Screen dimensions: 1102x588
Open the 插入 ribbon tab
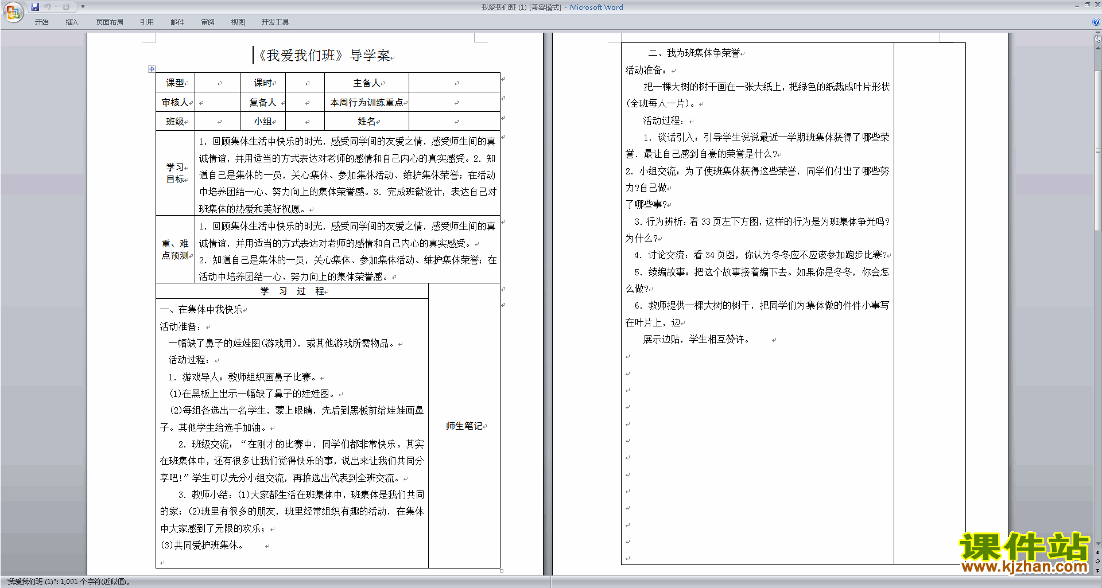tap(72, 22)
